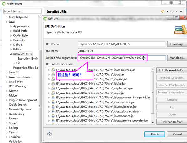
Task: Click the JRE libraries list vertical scrollbar
Action: point(153,93)
